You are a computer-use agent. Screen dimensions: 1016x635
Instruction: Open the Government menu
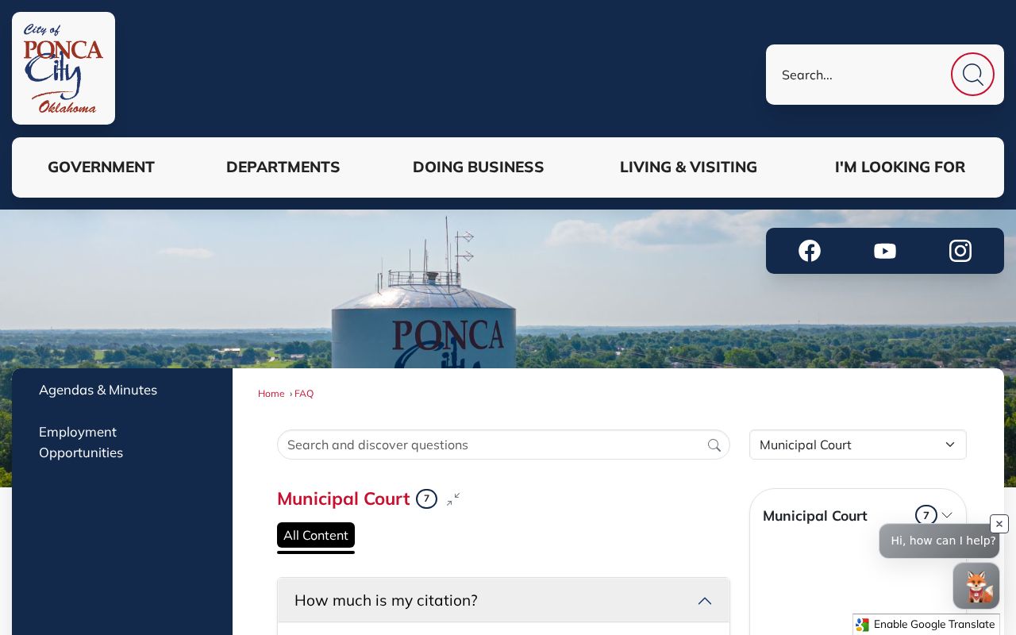coord(101,167)
